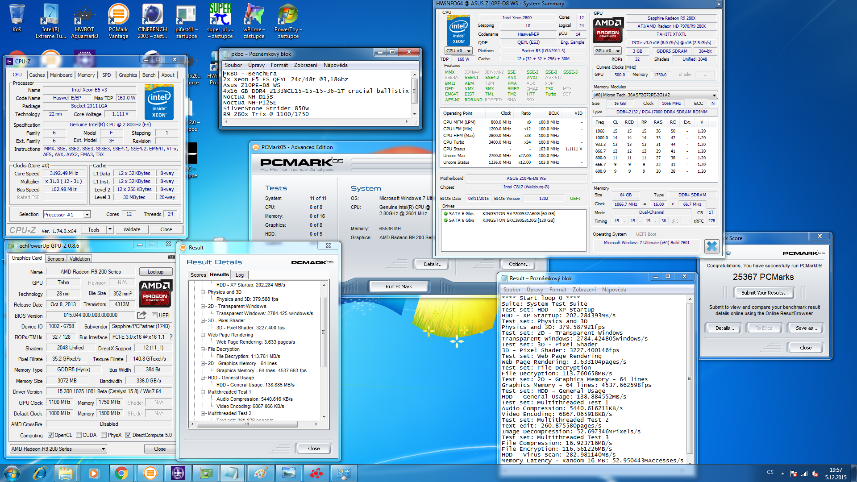
Task: Toggle OpenCL checkbox in GPU-Z
Action: point(50,435)
